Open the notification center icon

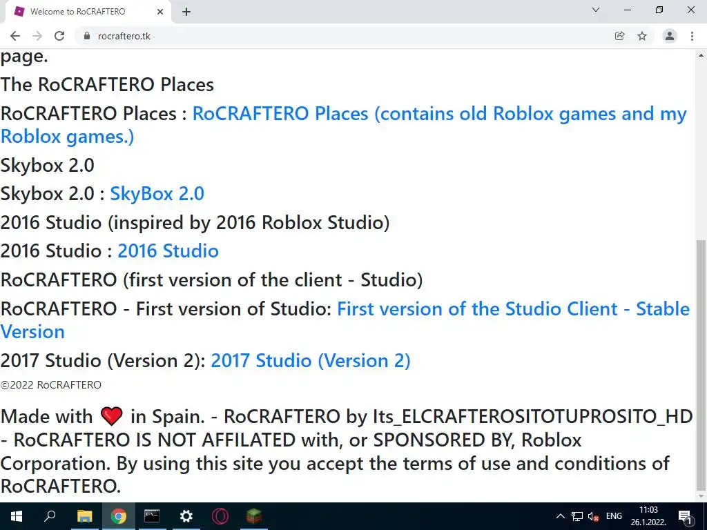[685, 516]
